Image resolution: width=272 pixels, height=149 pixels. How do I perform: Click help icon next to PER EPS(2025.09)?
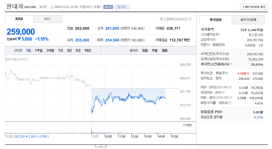point(230,87)
